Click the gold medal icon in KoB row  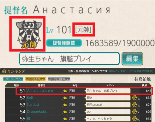[x=135, y=98]
